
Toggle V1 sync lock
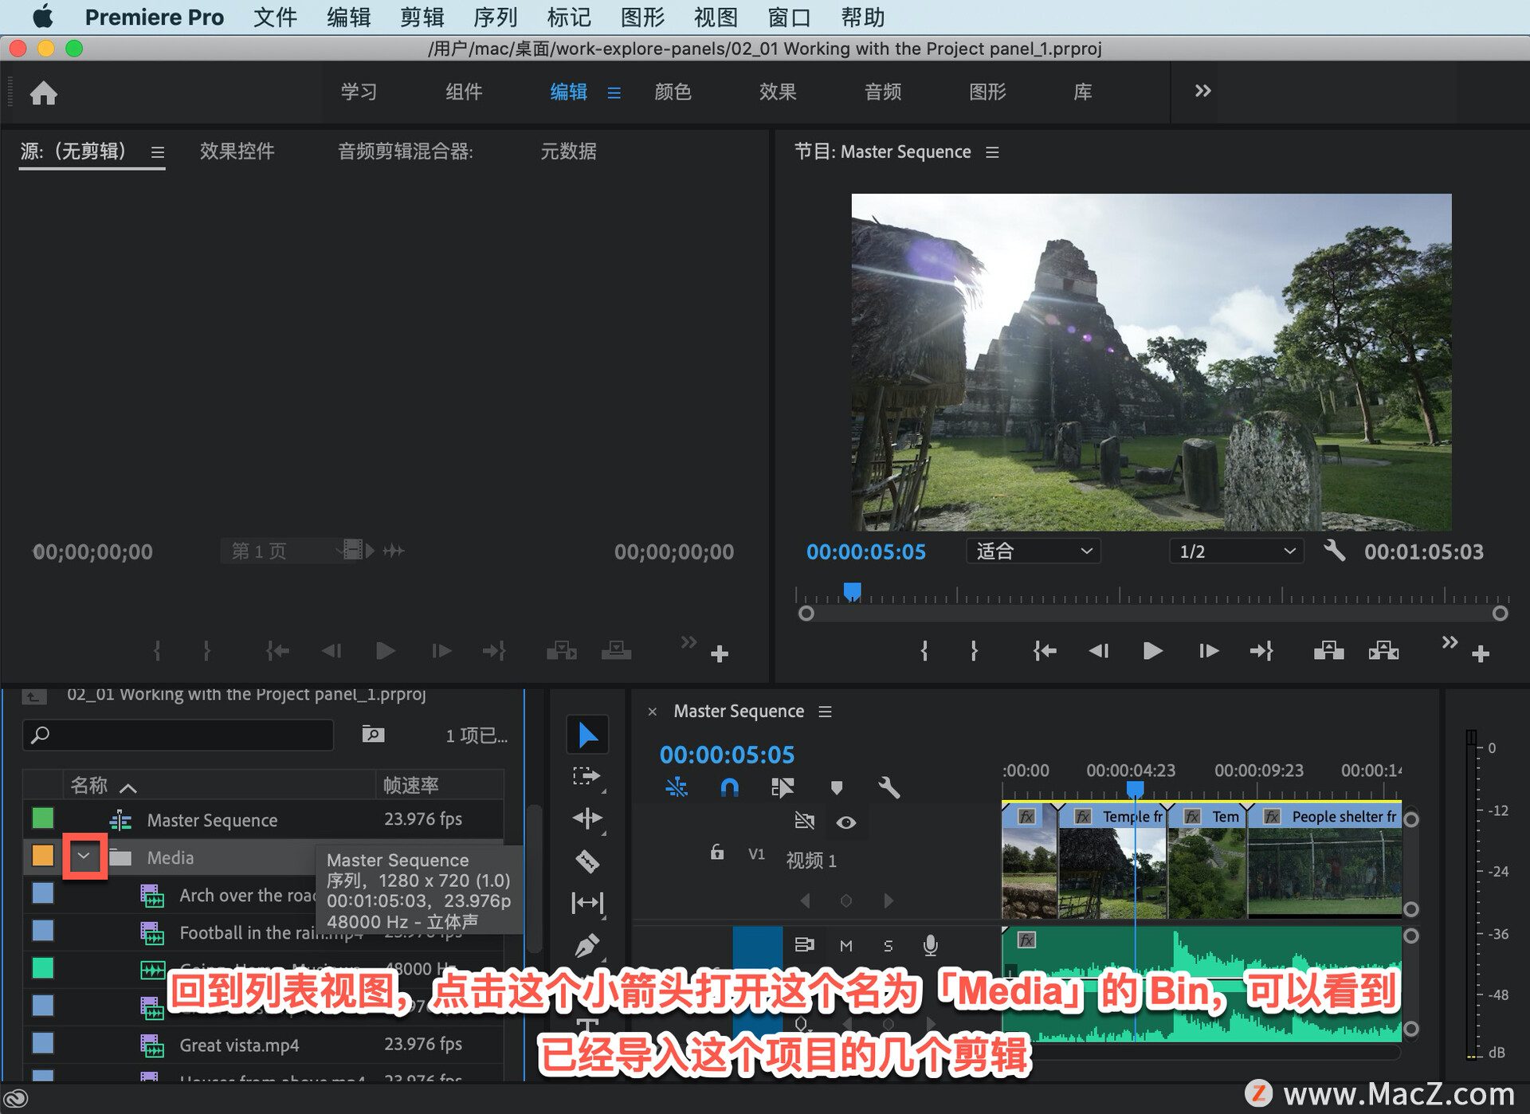[x=804, y=821]
